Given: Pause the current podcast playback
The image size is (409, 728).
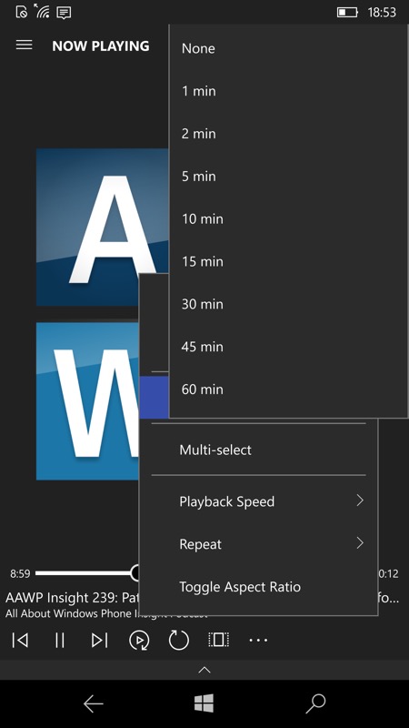Looking at the screenshot, I should (60, 641).
